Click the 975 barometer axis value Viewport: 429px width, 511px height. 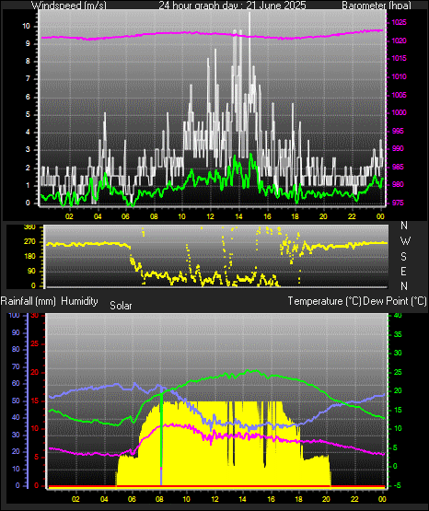point(398,203)
